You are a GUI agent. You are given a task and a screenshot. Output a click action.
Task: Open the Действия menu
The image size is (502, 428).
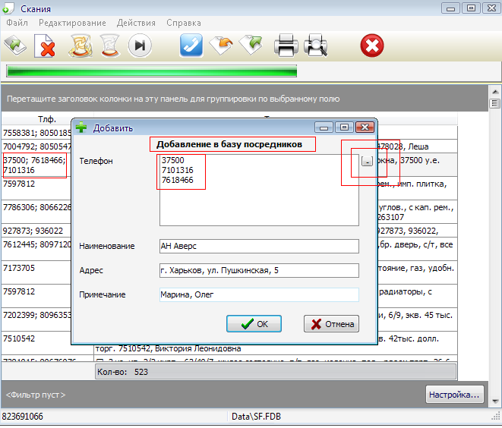136,23
